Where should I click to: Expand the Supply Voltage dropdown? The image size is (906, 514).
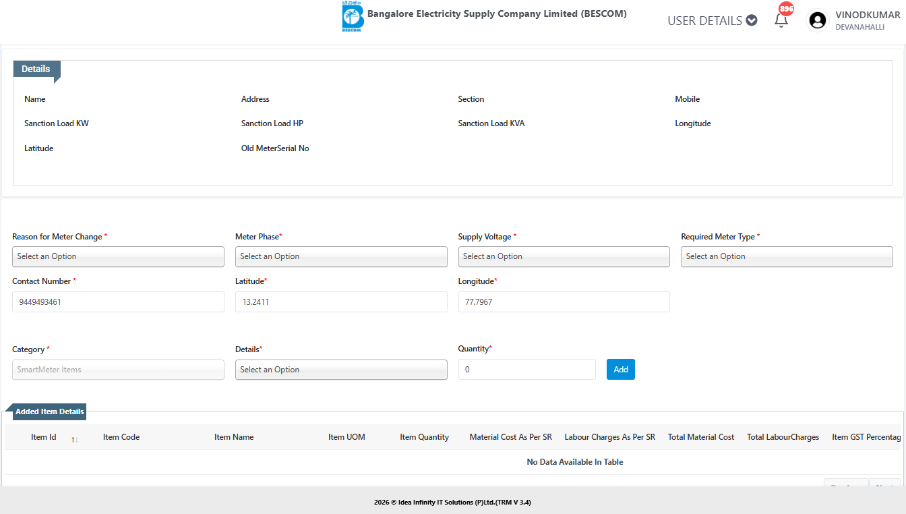pos(564,256)
